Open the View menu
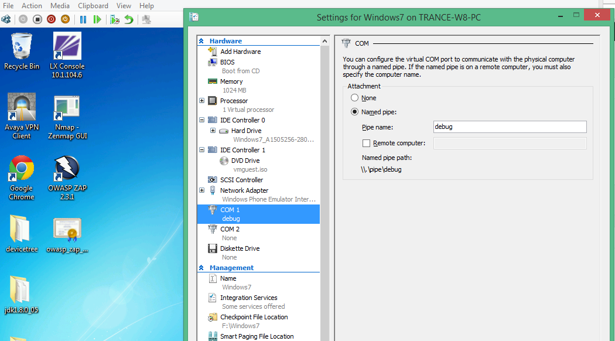The image size is (615, 341). coord(124,5)
